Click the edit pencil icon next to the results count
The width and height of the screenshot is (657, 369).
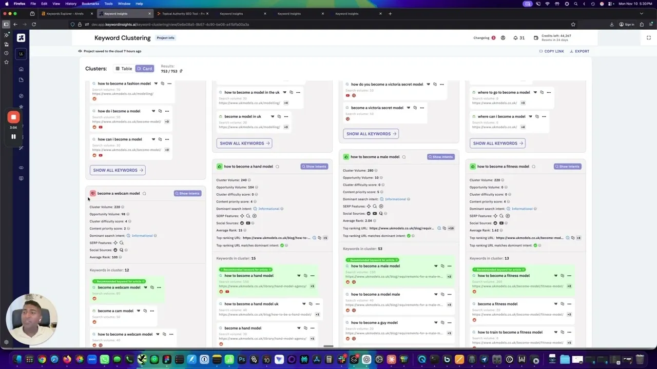181,71
